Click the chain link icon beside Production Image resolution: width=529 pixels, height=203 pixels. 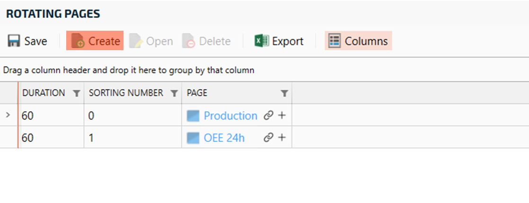268,115
